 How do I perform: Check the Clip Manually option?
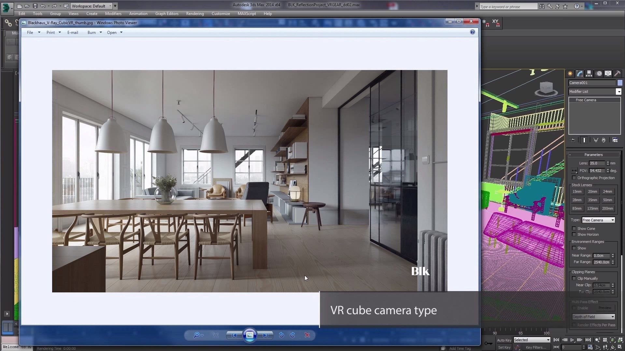pyautogui.click(x=574, y=278)
